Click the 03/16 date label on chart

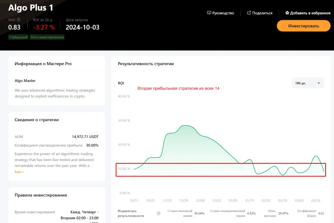click(x=316, y=201)
